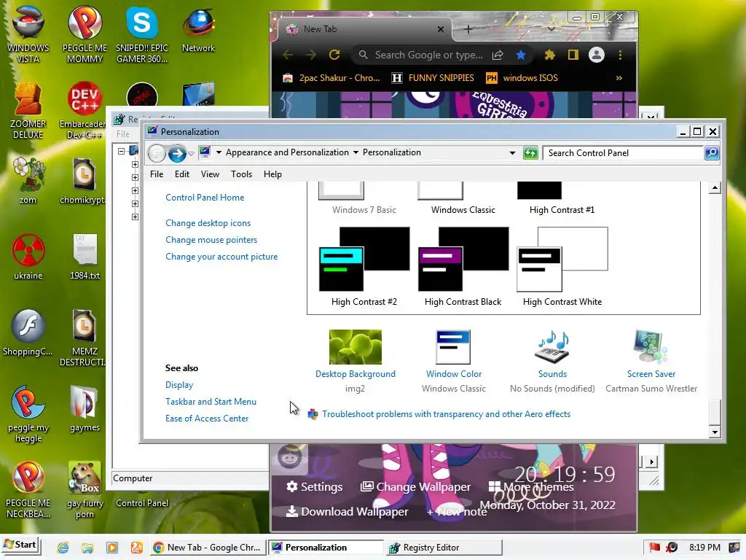Select the chomikrypt desktop icon
Screen dimensions: 746x560
(x=84, y=181)
